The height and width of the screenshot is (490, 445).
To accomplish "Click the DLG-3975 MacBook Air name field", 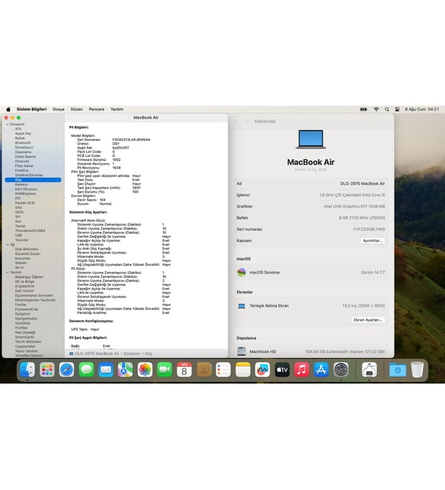I will (x=362, y=184).
